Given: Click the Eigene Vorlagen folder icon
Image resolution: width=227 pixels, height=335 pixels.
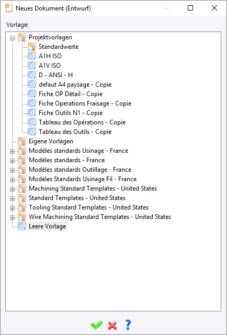Looking at the screenshot, I should tap(22, 141).
